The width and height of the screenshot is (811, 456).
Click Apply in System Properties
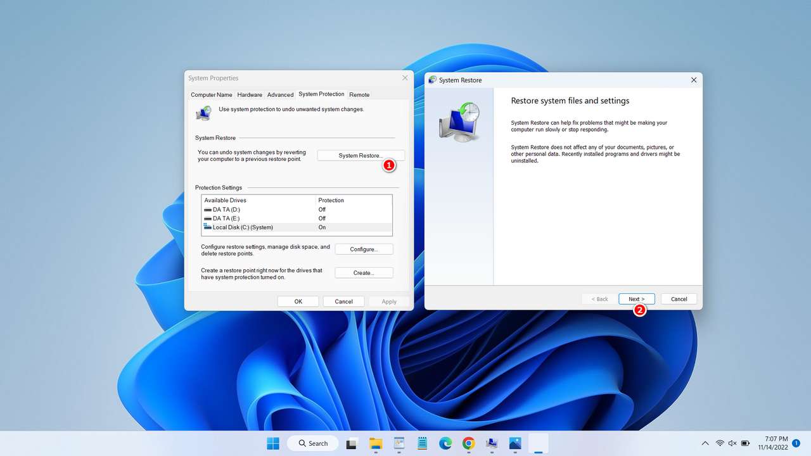pos(389,301)
